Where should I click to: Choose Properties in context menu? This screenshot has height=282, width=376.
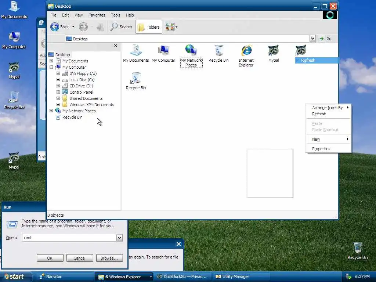329,149
